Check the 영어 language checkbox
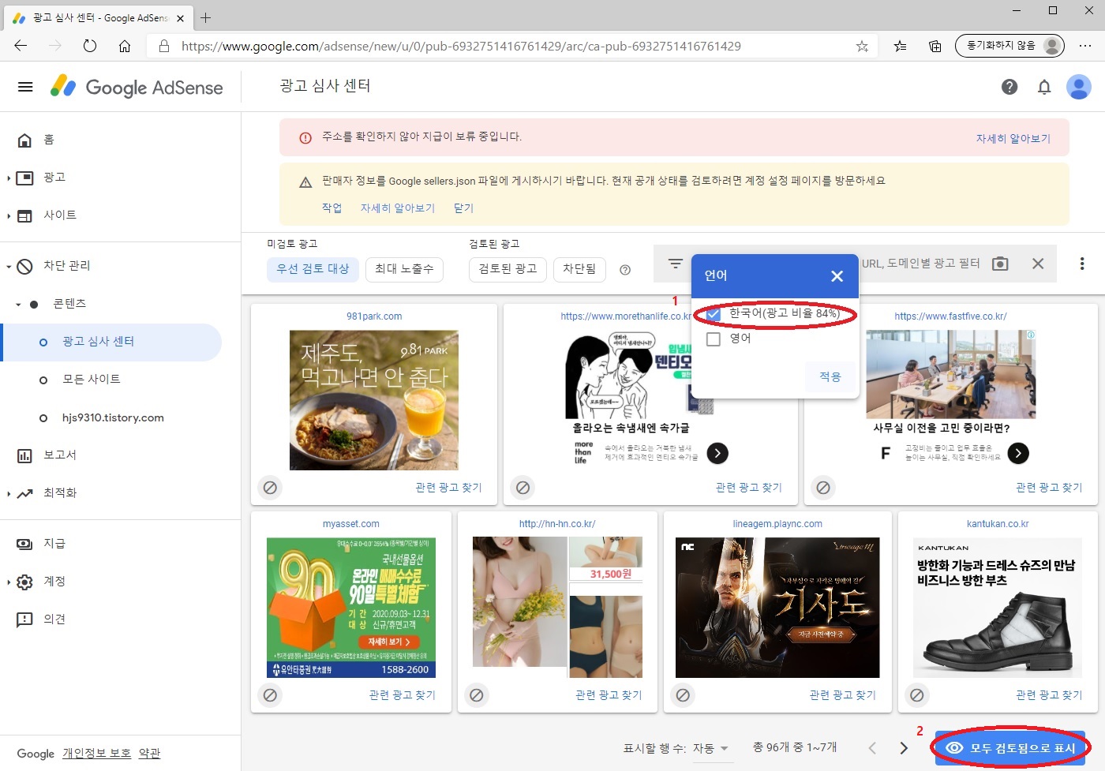 [714, 339]
